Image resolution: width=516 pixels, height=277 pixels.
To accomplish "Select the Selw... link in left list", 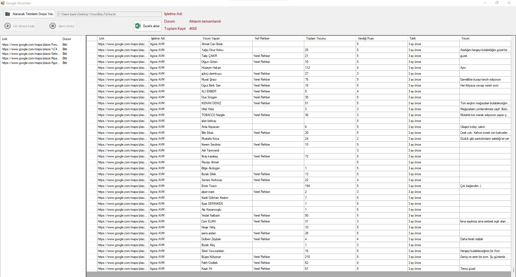I will click(x=31, y=54).
